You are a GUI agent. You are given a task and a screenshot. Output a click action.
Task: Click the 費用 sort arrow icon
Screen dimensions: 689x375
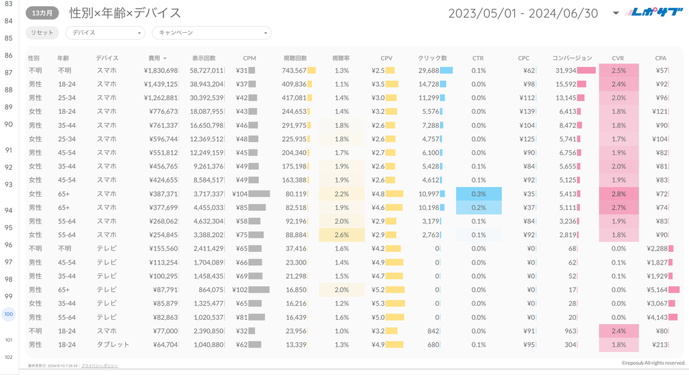click(x=165, y=59)
